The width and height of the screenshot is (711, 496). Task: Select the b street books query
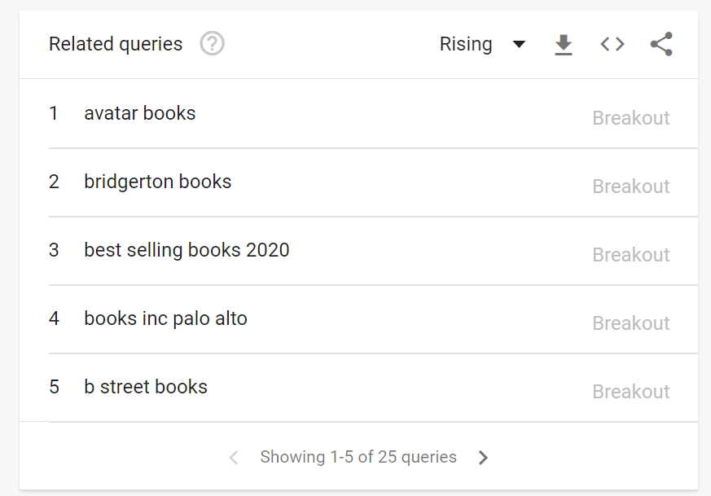point(146,387)
